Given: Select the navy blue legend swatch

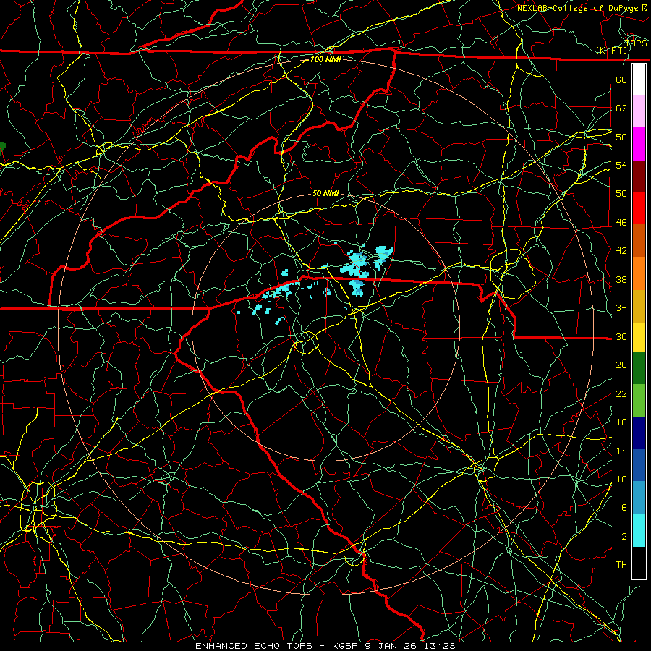Looking at the screenshot, I should [x=639, y=433].
